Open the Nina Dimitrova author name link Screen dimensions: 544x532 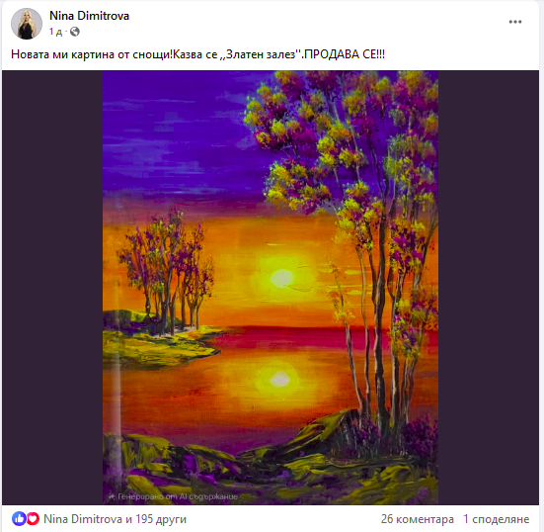[89, 16]
